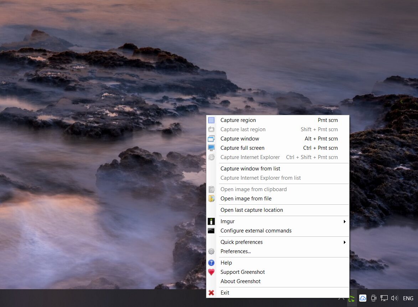Click the Capture window icon
This screenshot has height=307, width=418.
pos(211,139)
